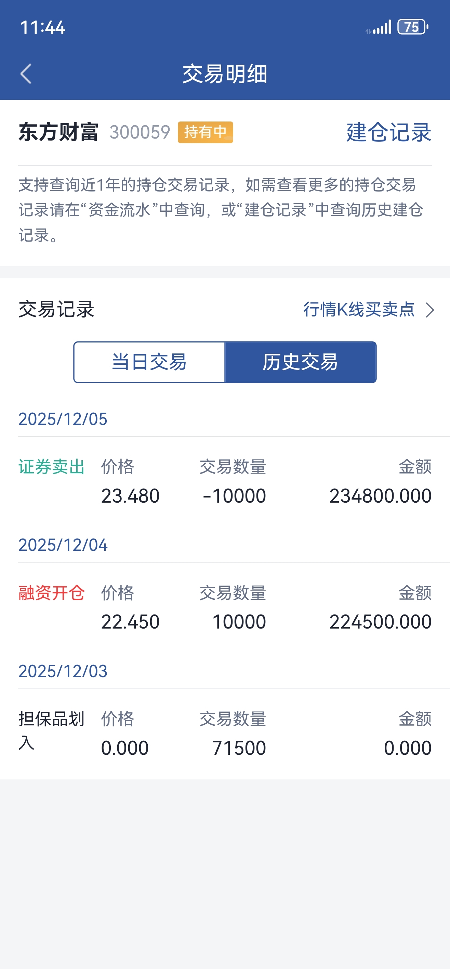This screenshot has width=450, height=969.
Task: Switch to the 当日交易 tab
Action: click(149, 362)
